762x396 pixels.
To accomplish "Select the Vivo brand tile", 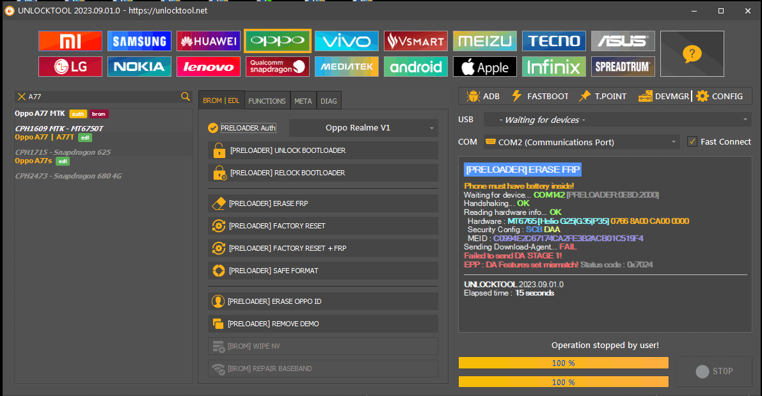I will coord(347,42).
